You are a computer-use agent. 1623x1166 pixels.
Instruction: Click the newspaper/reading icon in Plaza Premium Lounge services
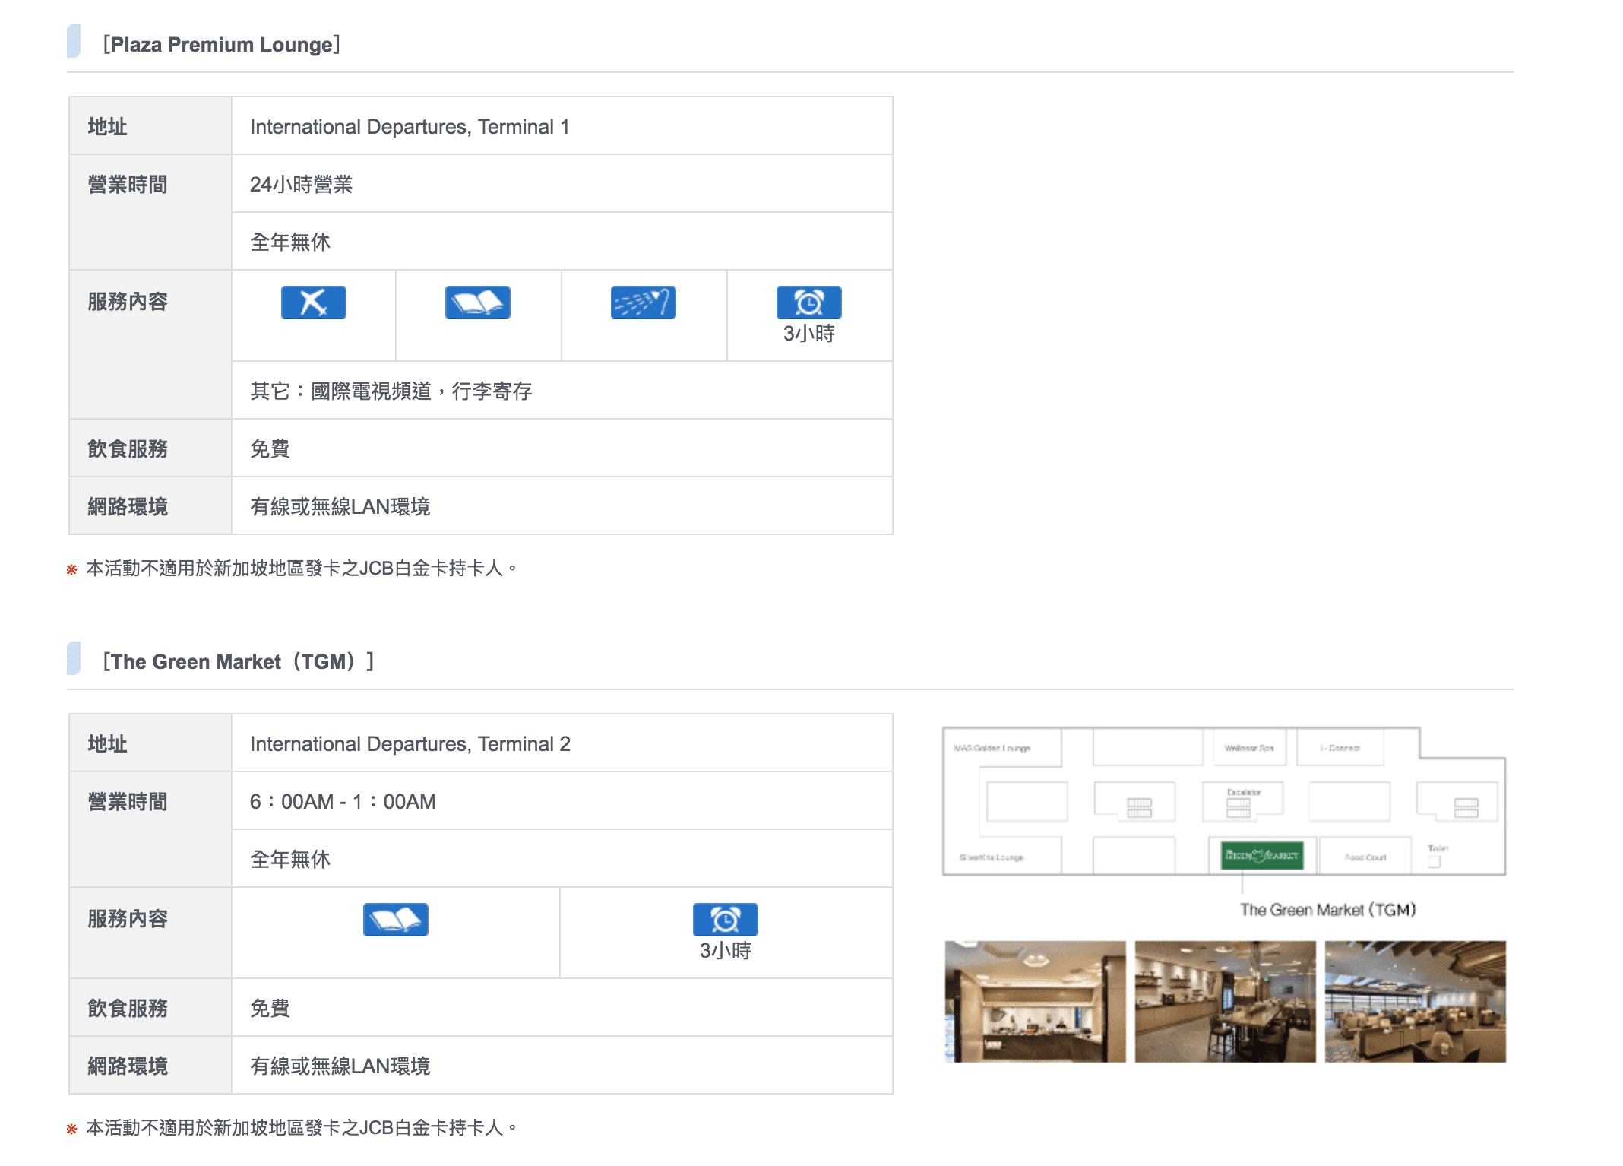pyautogui.click(x=477, y=303)
